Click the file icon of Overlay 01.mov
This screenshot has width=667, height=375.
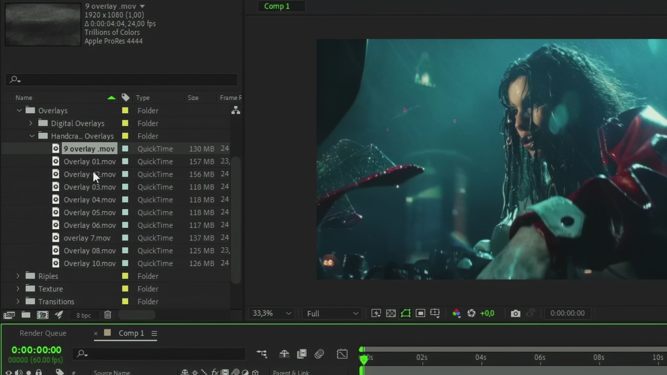coord(56,161)
